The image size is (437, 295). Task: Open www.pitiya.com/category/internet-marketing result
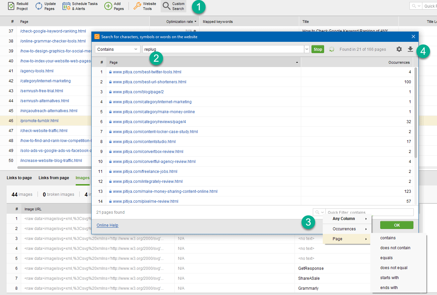pos(152,102)
